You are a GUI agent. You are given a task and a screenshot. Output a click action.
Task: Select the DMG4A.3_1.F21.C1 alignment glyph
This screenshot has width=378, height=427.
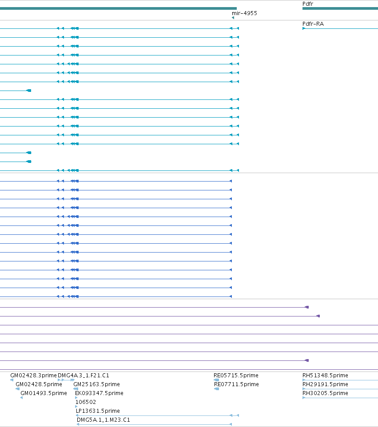coord(66,380)
